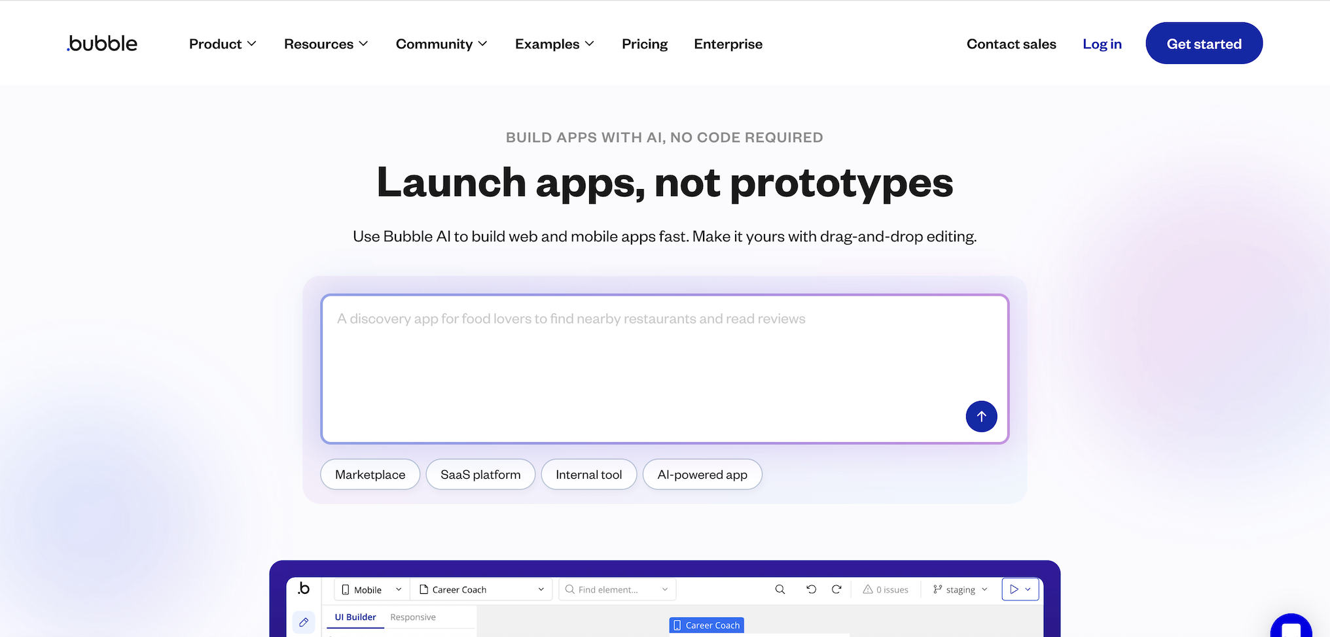
Task: Click the undo icon in editor
Action: pyautogui.click(x=811, y=589)
